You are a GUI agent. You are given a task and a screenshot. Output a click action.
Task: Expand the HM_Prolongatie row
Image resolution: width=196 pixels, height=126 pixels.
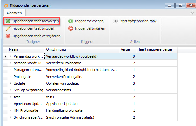[x=10, y=110]
